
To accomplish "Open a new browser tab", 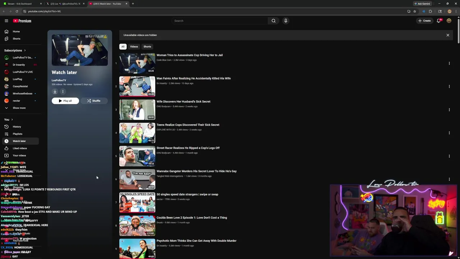I will tap(133, 4).
